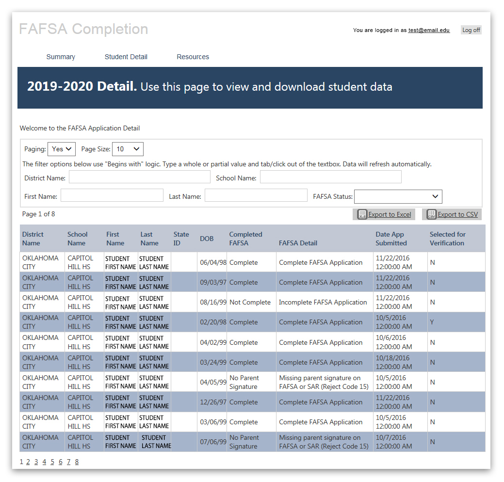Screen dimensions: 504x482
Task: Jump to results page 5
Action: pos(52,462)
